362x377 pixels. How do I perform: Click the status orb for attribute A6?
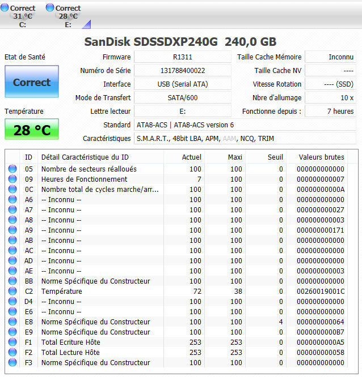pyautogui.click(x=12, y=199)
